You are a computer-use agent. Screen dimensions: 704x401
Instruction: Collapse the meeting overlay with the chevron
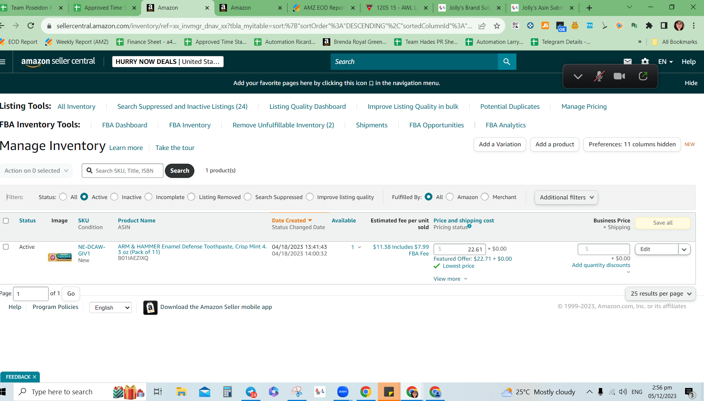click(x=578, y=76)
